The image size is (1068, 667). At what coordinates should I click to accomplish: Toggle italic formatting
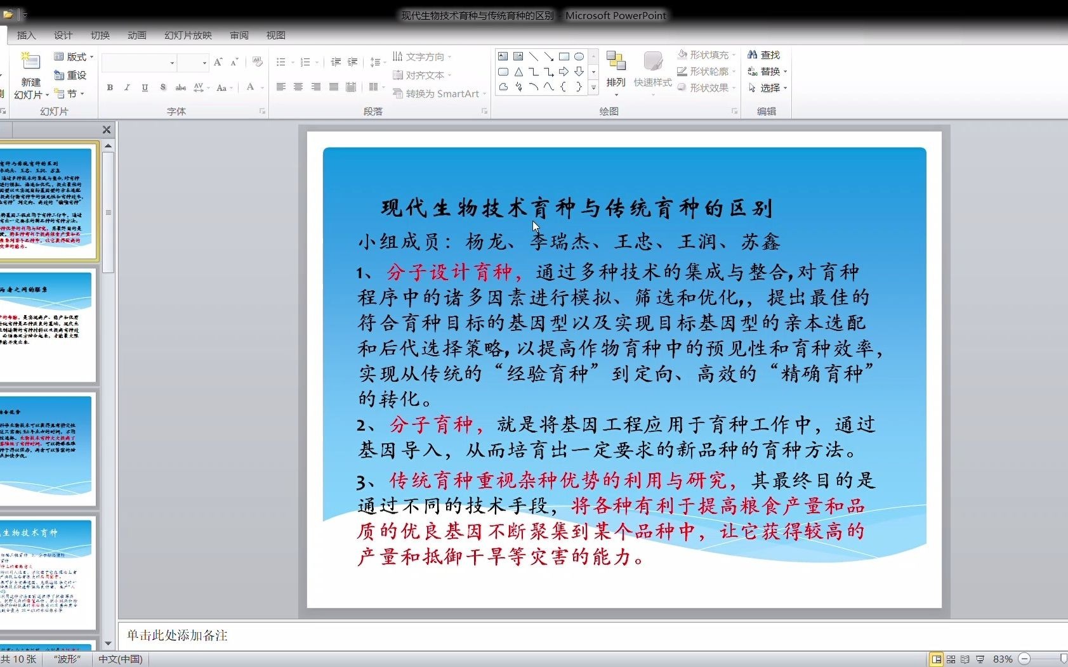point(127,87)
